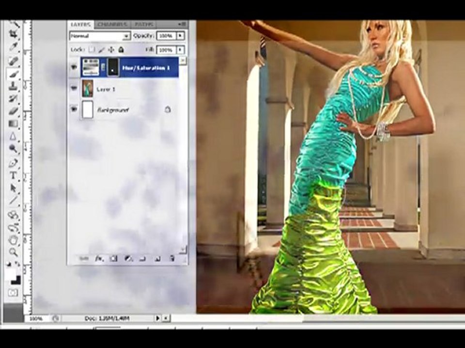Image resolution: width=465 pixels, height=348 pixels.
Task: Toggle lock position
Action: pos(111,49)
